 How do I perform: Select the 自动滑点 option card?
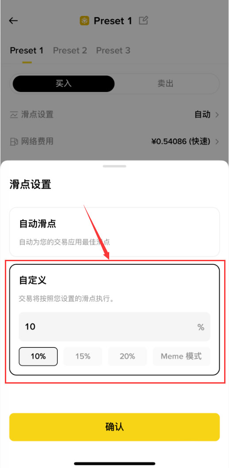pyautogui.click(x=114, y=232)
